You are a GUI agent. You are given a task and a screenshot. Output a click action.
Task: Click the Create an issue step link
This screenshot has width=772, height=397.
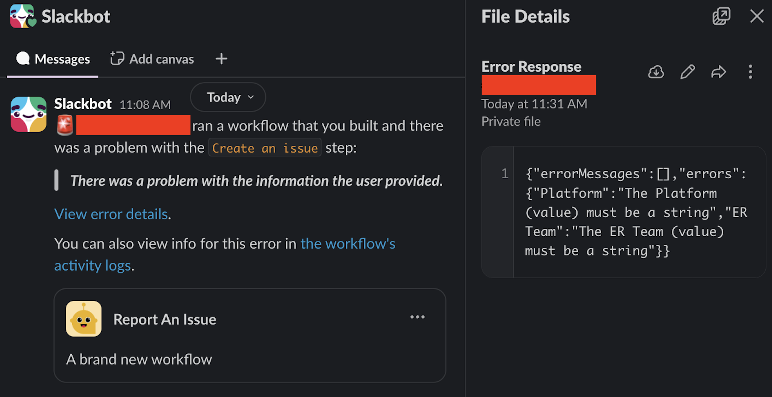click(x=265, y=148)
